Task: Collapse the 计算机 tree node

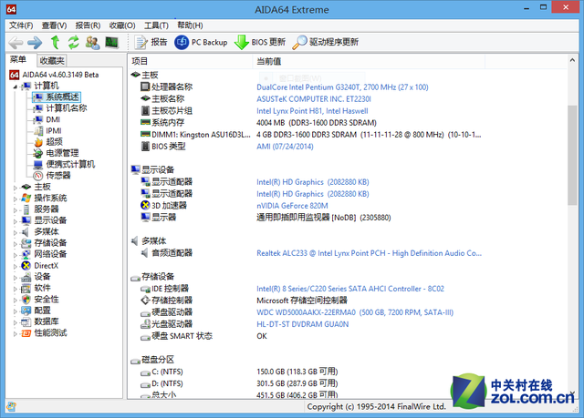Action: [x=15, y=85]
